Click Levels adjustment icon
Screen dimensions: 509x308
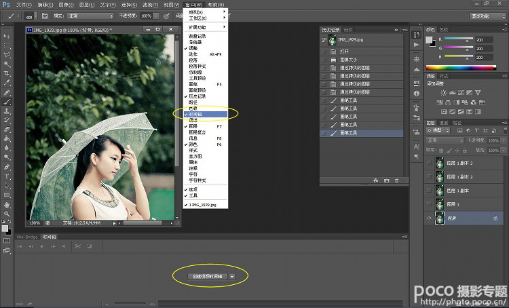click(x=453, y=92)
